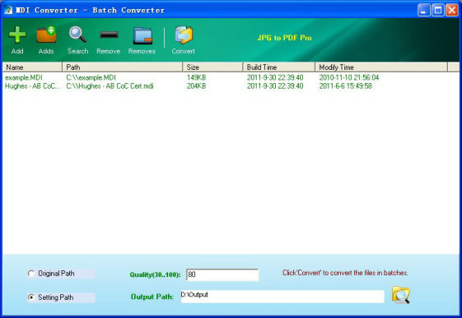
Task: Close the MDI Converter window
Action: pos(452,11)
